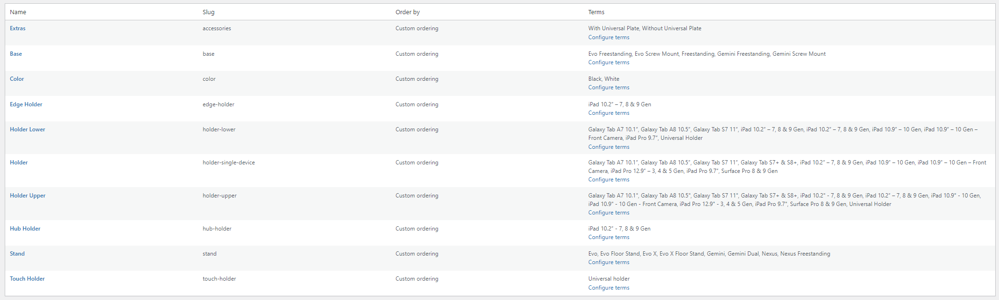Click the Order by column header
999x300 pixels.
(x=408, y=12)
